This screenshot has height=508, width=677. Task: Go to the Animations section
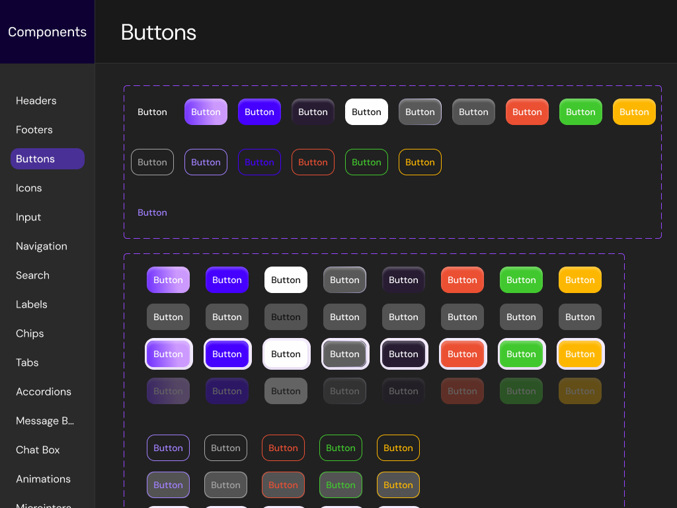tap(43, 479)
